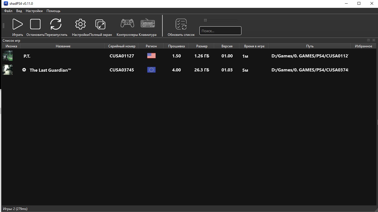The image size is (378, 212).
Task: Sort by Регион column header
Action: point(151,46)
